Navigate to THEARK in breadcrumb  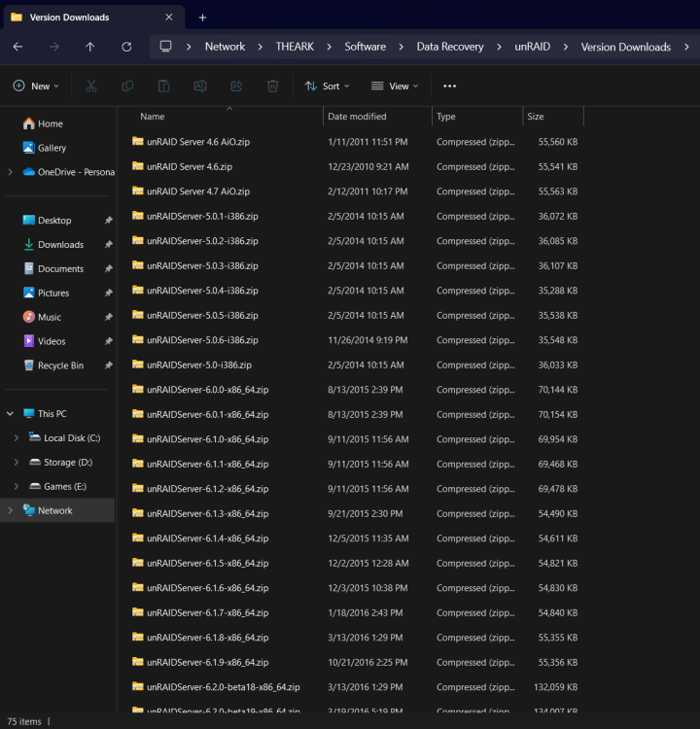point(295,47)
